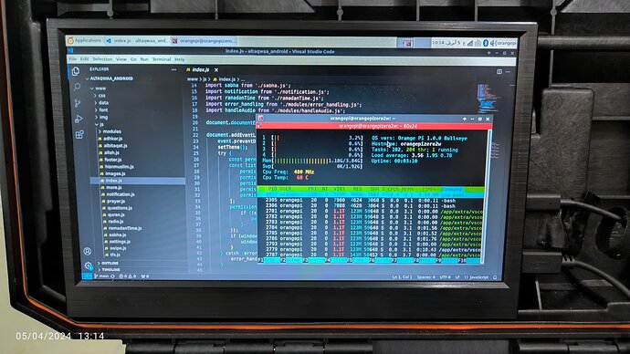Click the network signal icon in system tray
Screen dimensions: 630x354
click(469, 43)
